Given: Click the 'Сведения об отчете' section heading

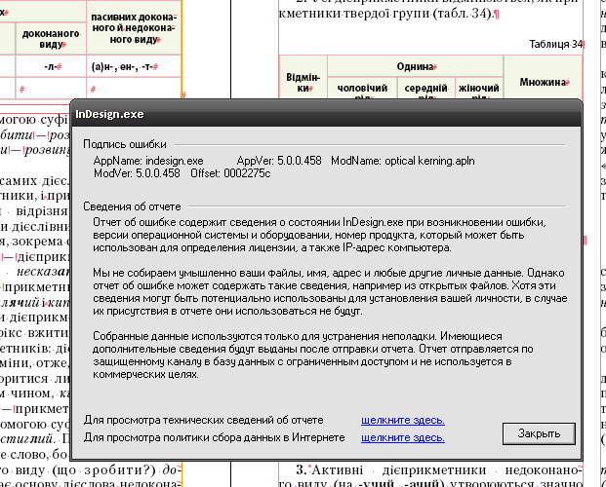Looking at the screenshot, I should point(132,206).
